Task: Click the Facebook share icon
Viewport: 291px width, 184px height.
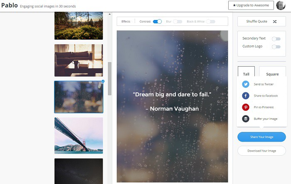Action: [246, 96]
